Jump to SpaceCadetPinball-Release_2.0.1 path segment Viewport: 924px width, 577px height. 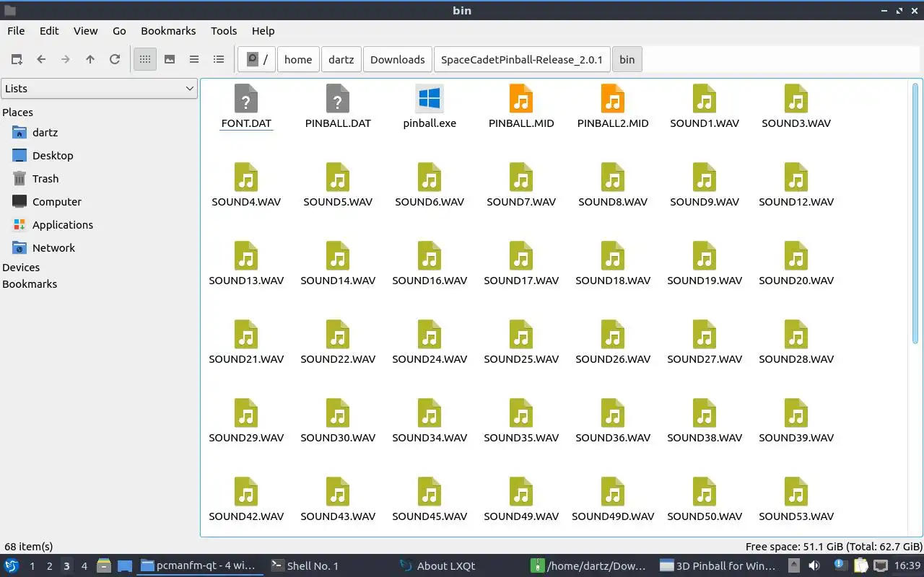click(522, 60)
